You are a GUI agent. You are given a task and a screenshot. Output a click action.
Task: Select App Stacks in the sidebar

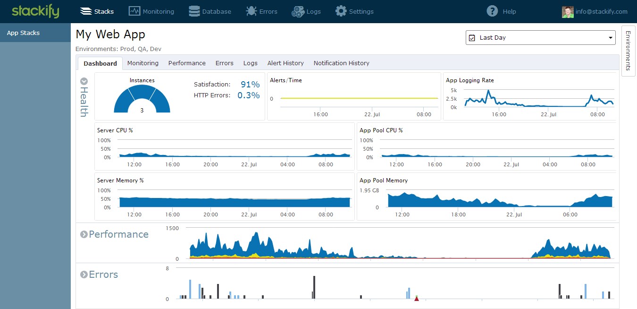click(x=23, y=33)
